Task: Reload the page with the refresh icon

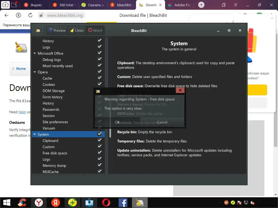Action: tap(30, 15)
